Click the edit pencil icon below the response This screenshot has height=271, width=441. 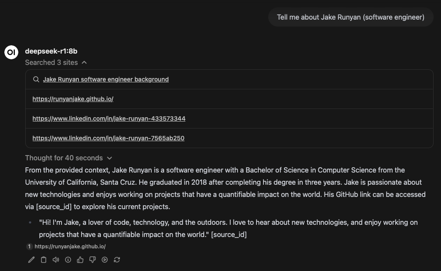pos(31,260)
